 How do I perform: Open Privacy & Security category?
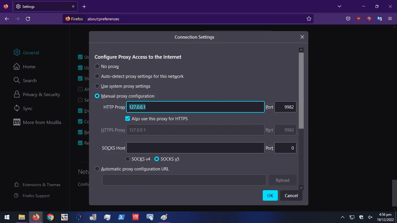click(37, 94)
